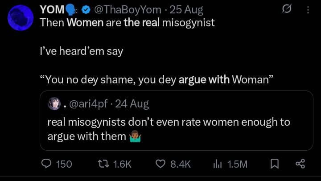
Task: Open the quoted user's small avatar
Action: [54, 104]
